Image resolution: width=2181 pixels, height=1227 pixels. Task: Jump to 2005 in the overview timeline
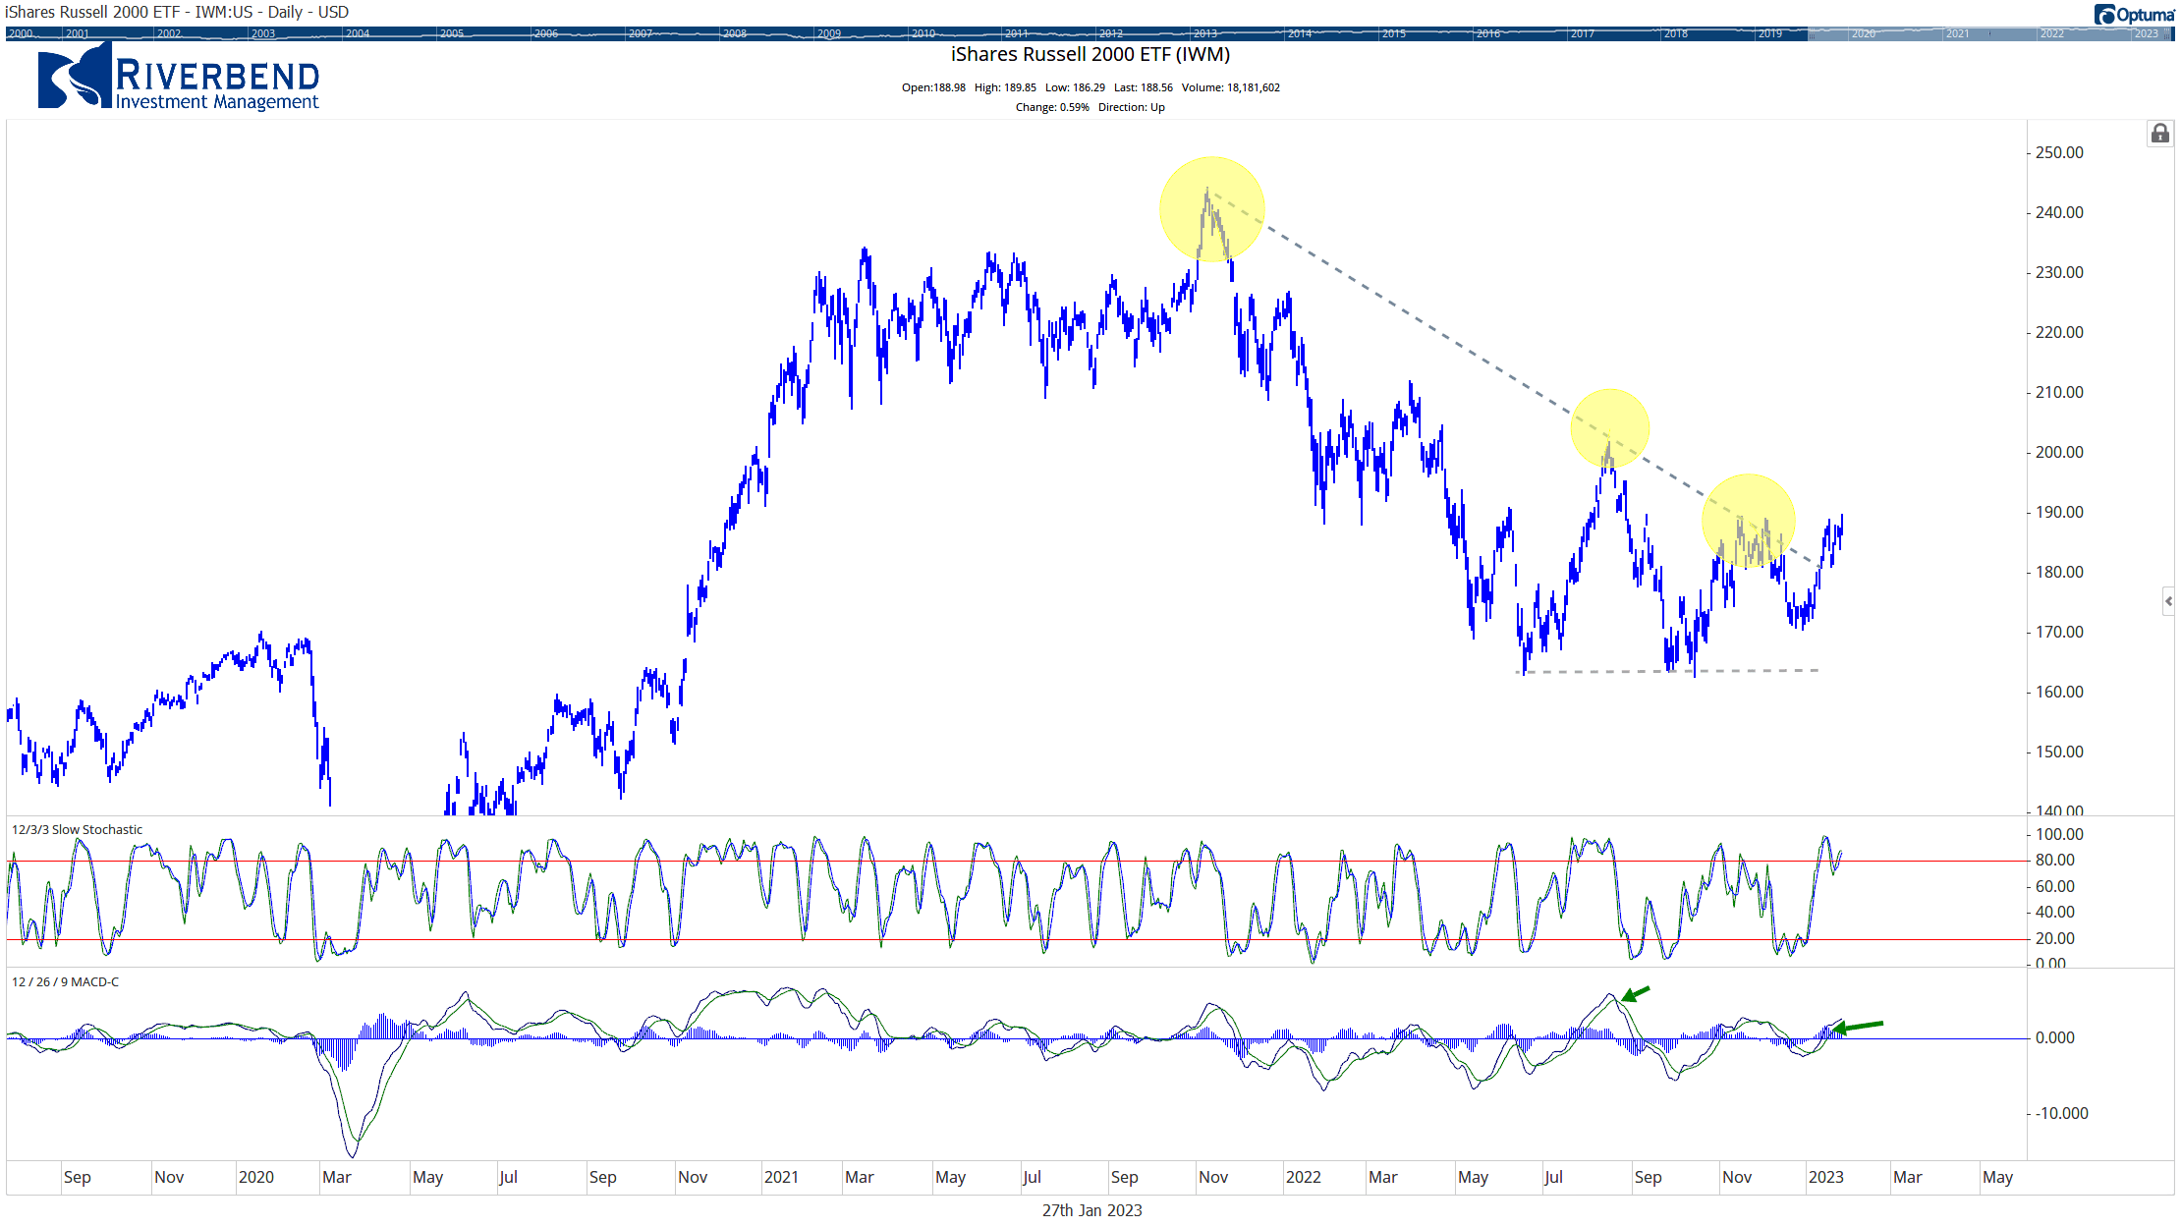pyautogui.click(x=452, y=33)
